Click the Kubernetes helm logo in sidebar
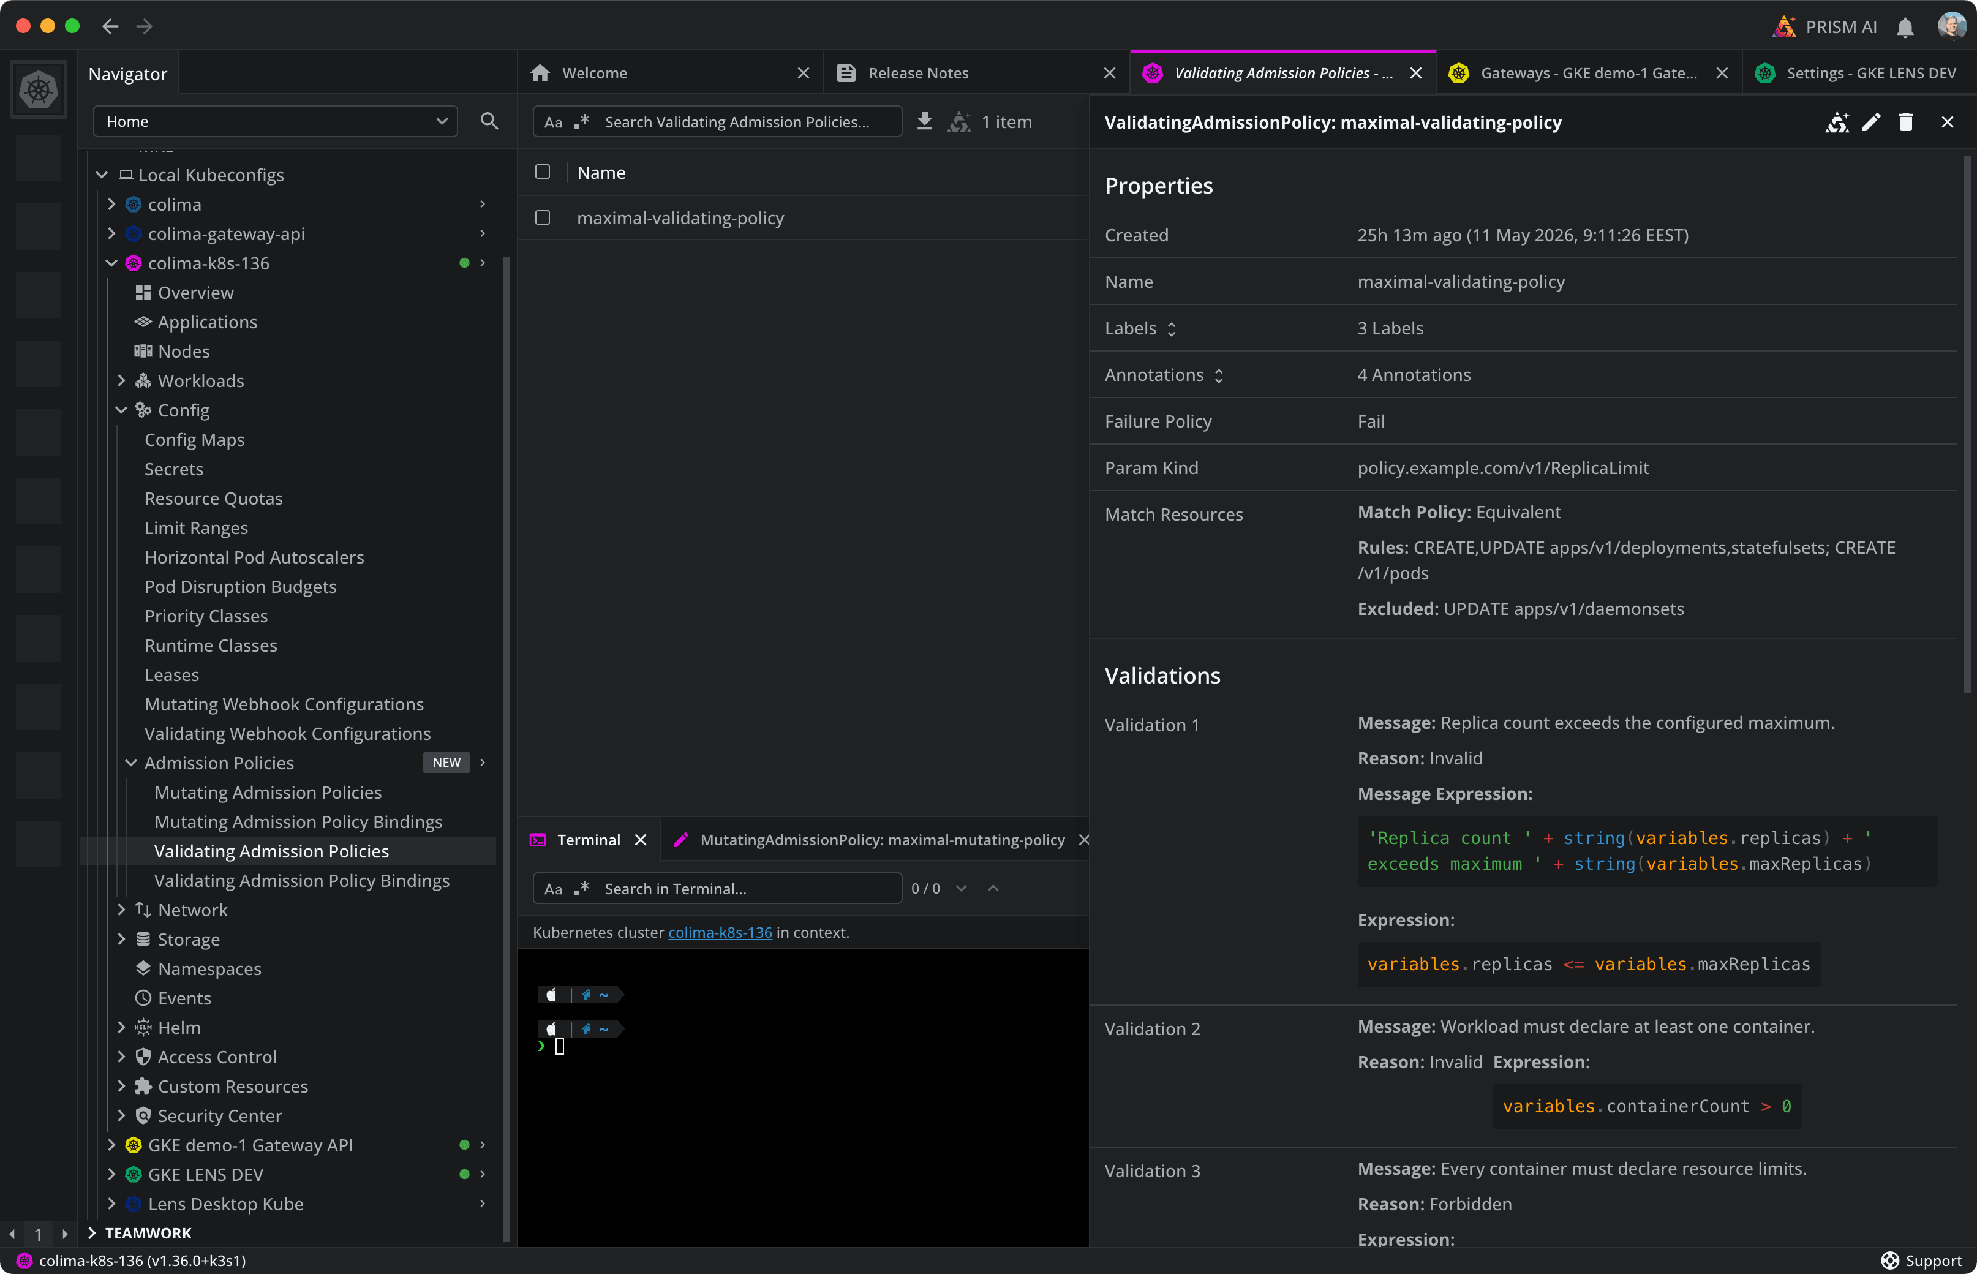1977x1274 pixels. tap(38, 89)
